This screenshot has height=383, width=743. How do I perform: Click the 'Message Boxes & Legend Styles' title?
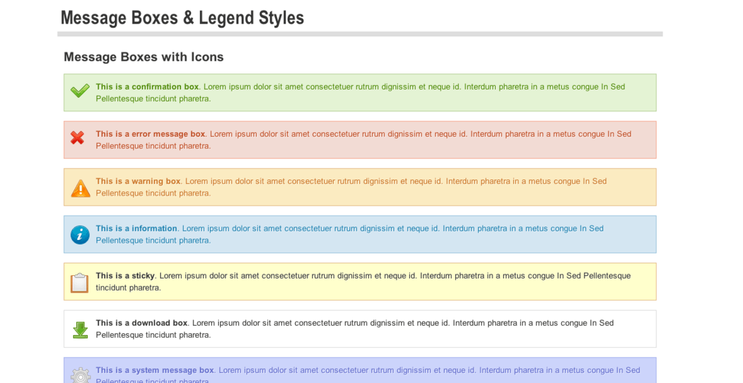click(x=182, y=18)
